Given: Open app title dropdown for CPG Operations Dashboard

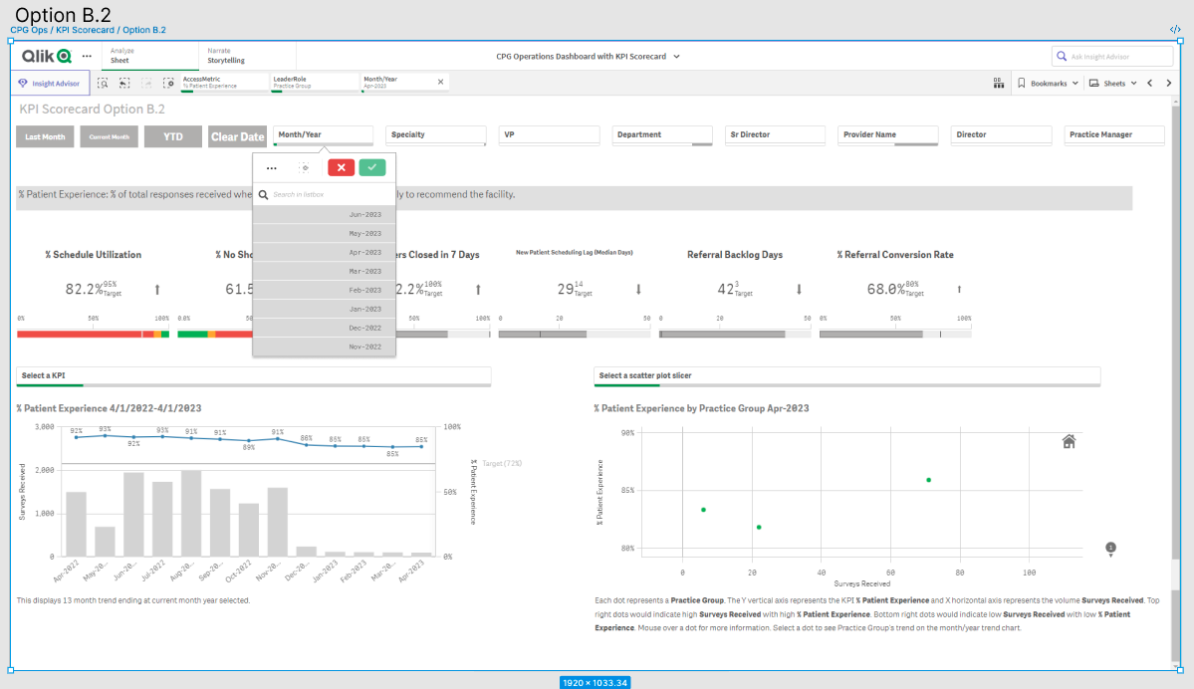Looking at the screenshot, I should click(676, 57).
